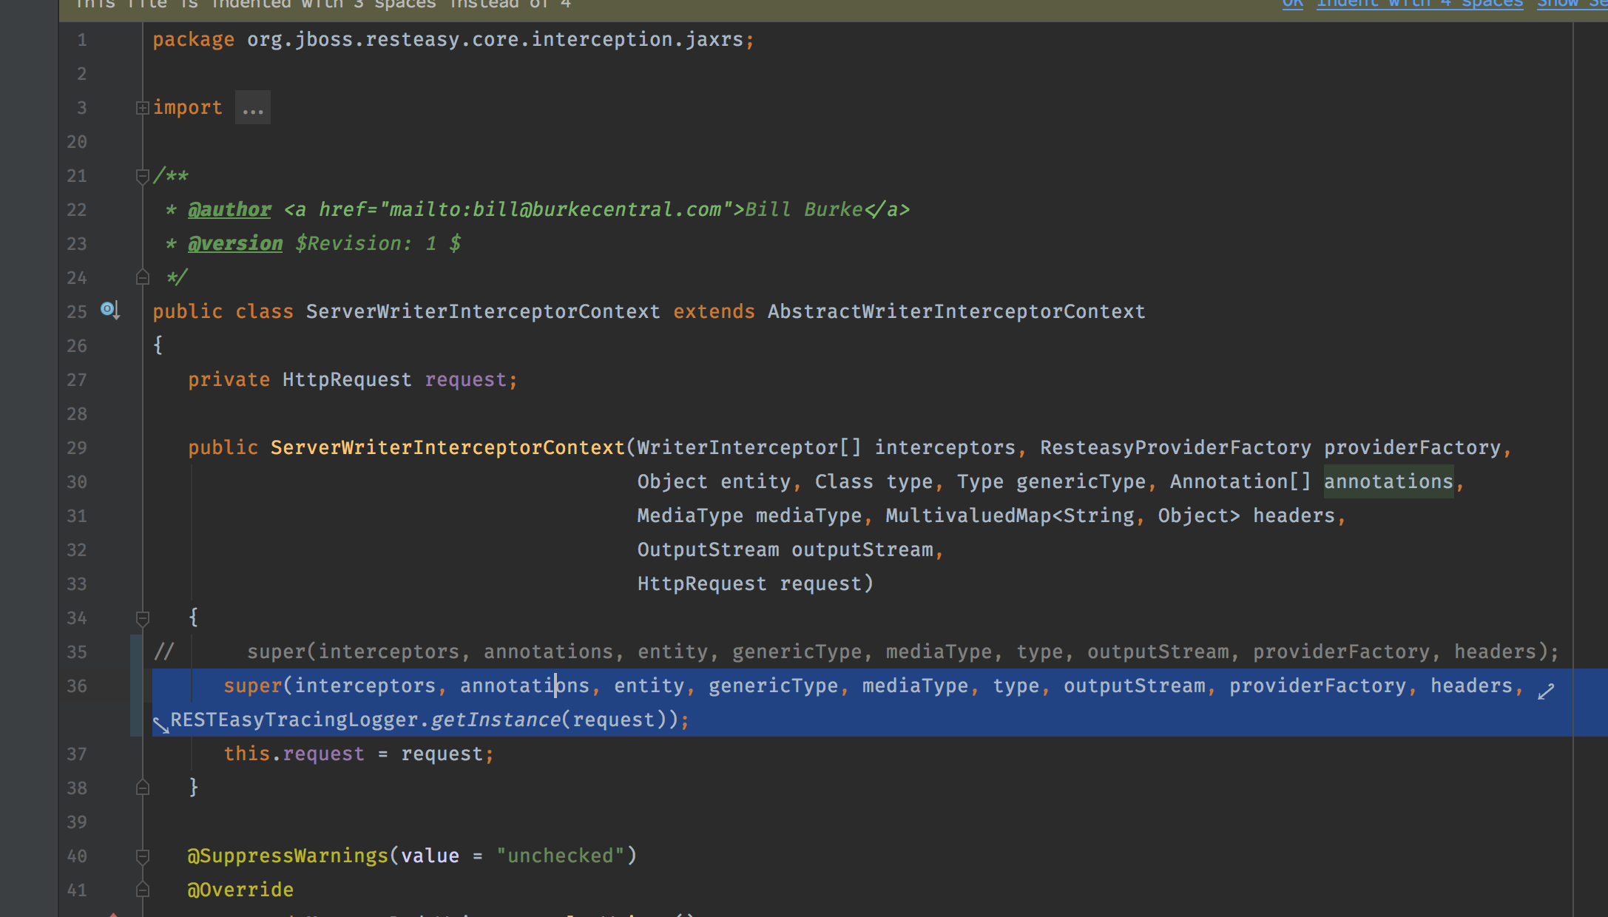Expand the folded imports plus marker
Image resolution: width=1608 pixels, height=917 pixels.
[x=143, y=108]
